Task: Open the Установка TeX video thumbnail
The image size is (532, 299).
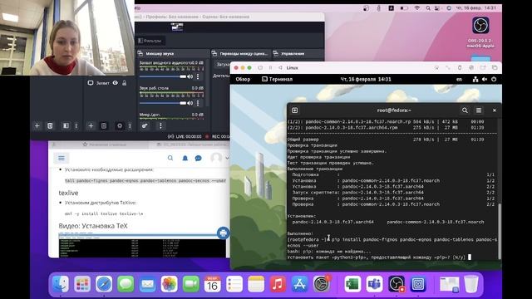Action: click(x=142, y=245)
